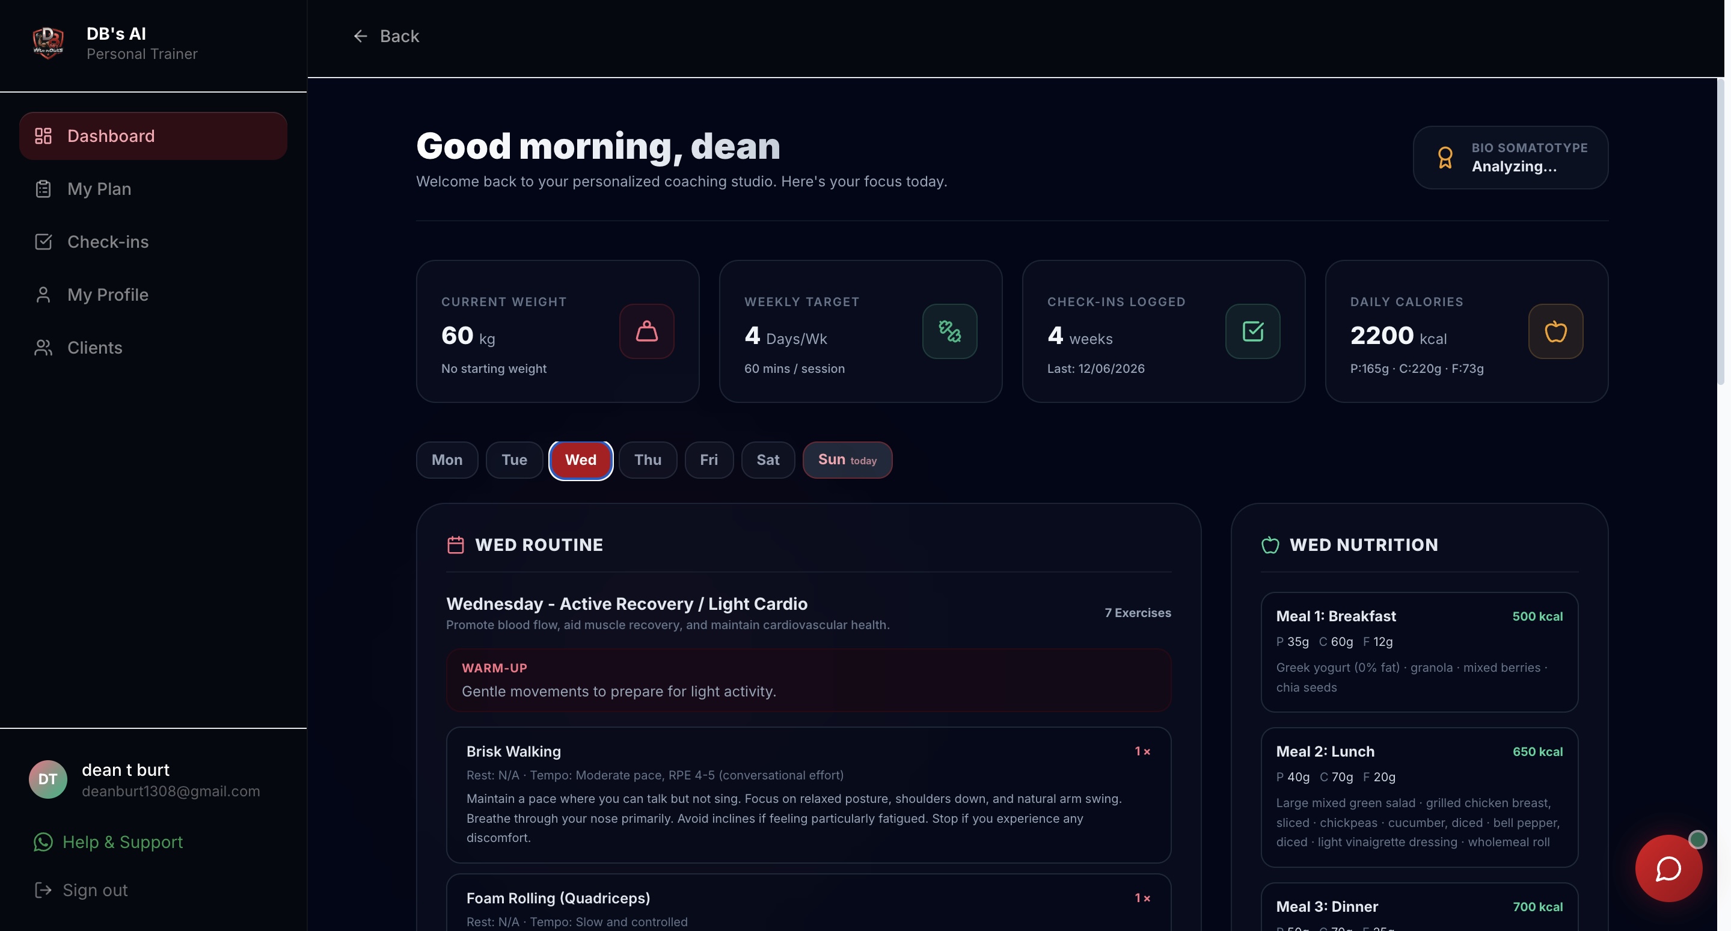Click the WhatsApp Help & Support icon

(x=43, y=841)
